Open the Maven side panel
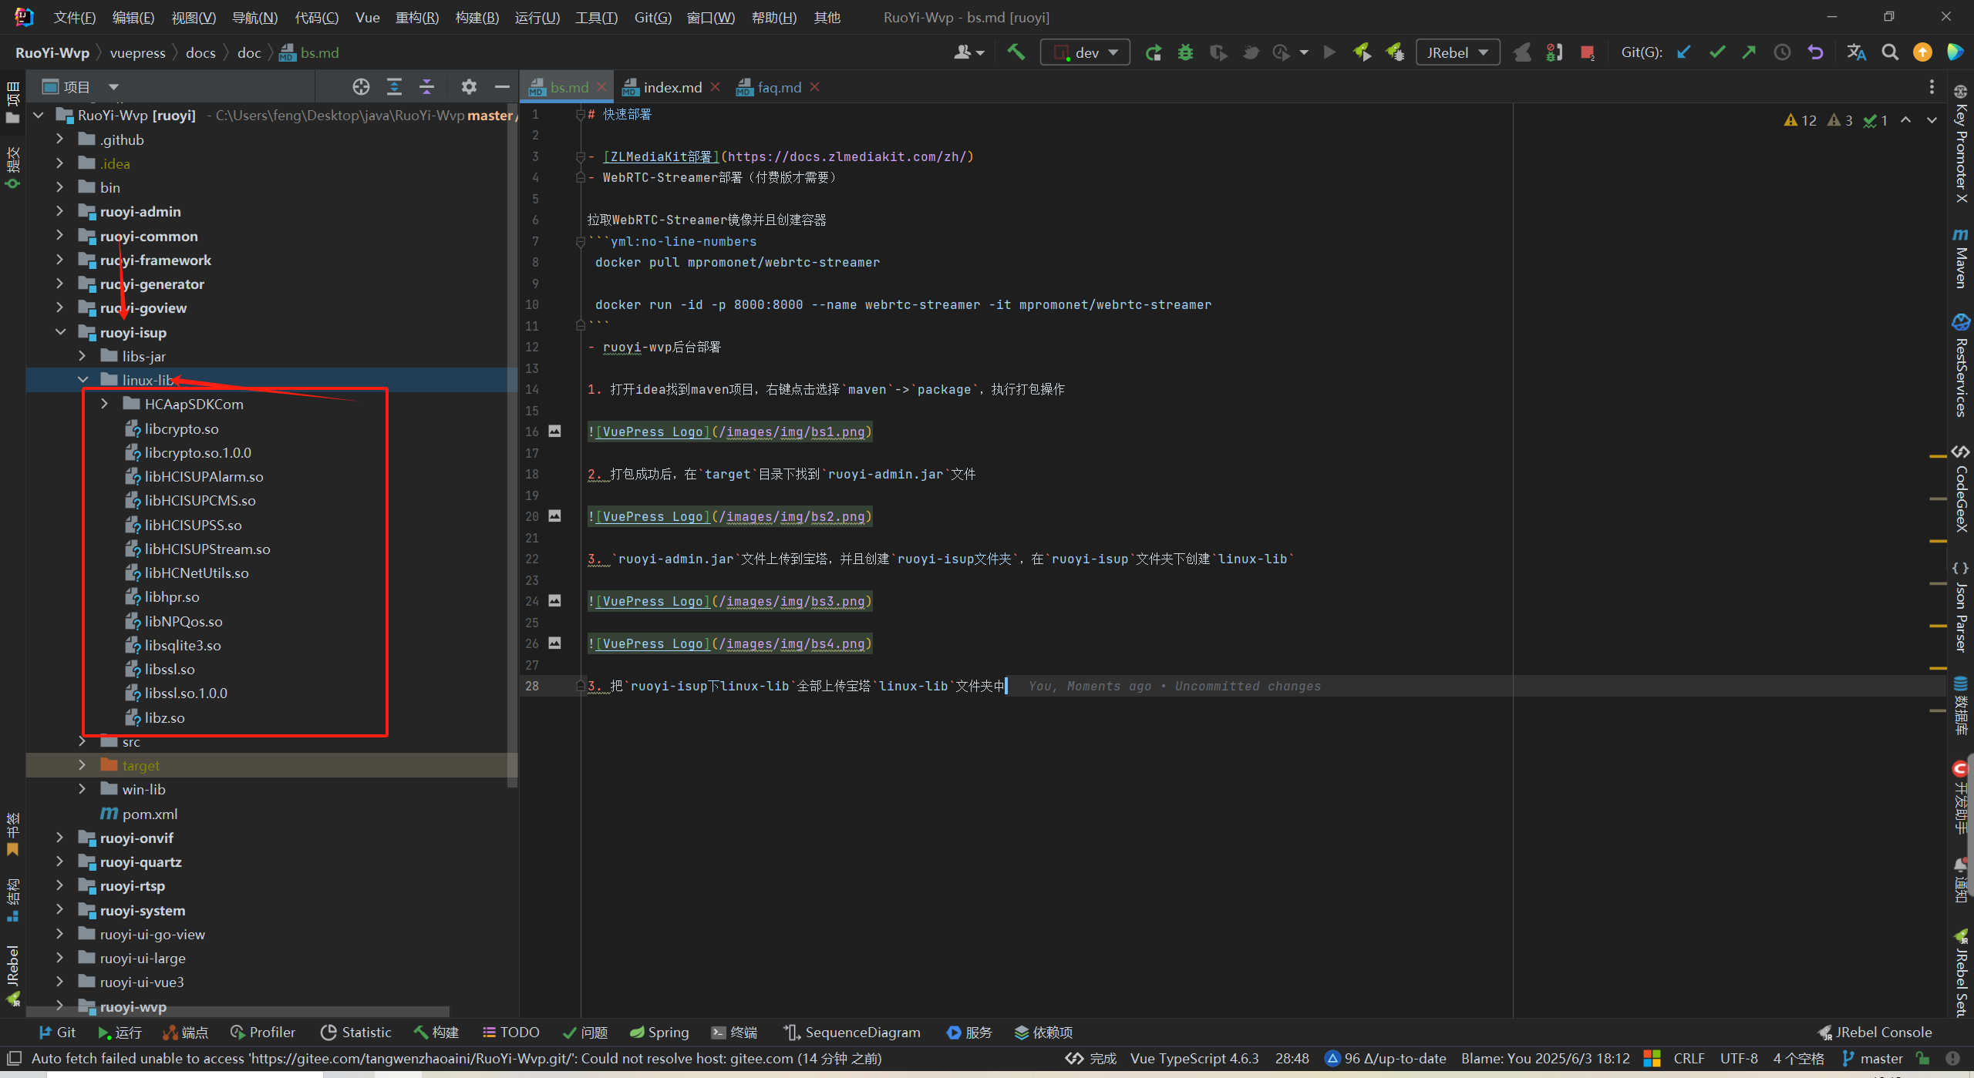Screen dimensions: 1974x1078 pos(1960,258)
